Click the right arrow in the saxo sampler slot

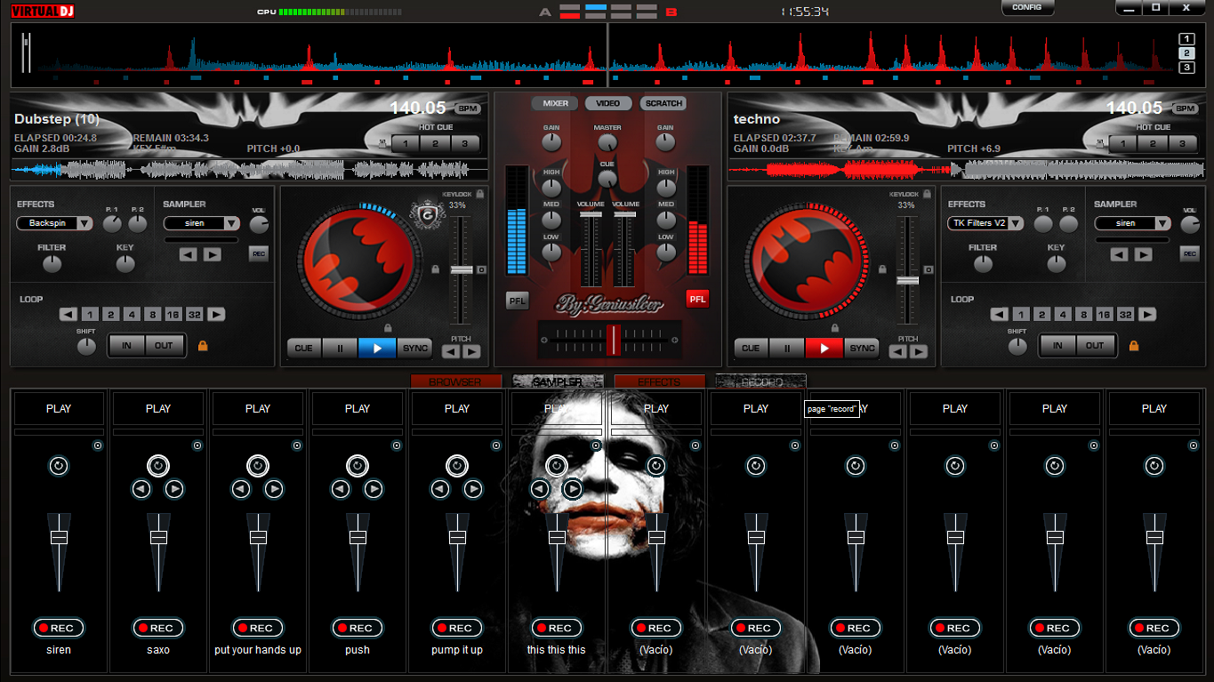point(174,488)
